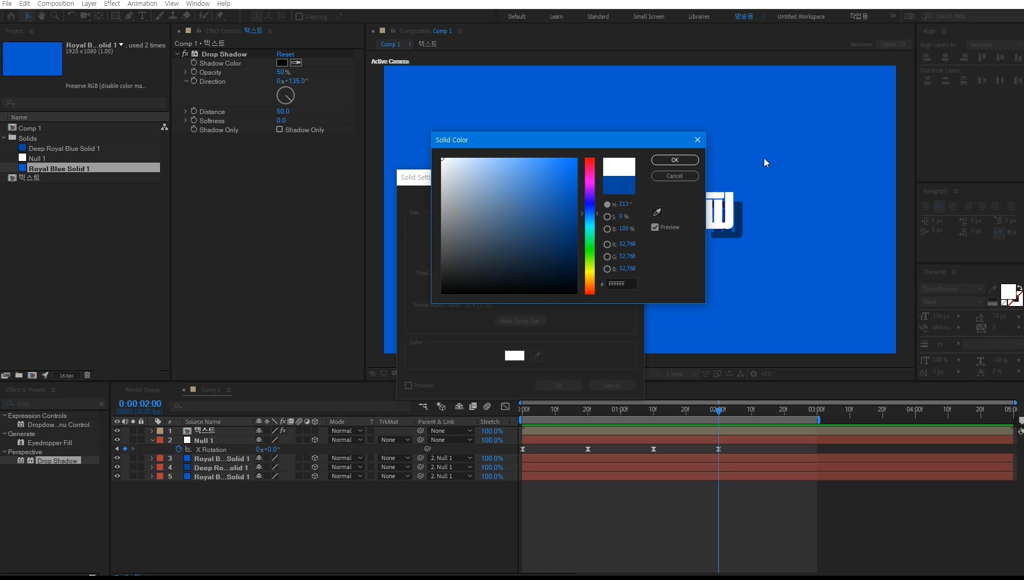Click the hue spectrum slider bar

tap(589, 225)
